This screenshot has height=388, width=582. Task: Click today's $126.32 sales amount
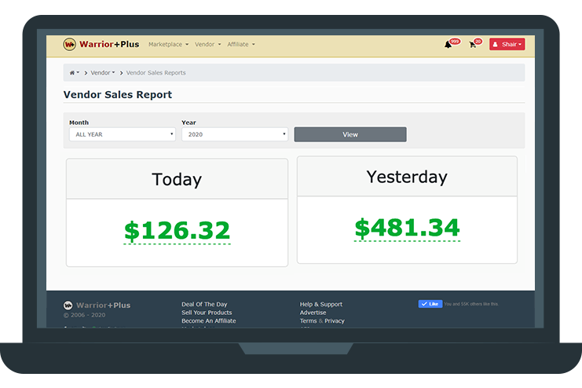[177, 231]
